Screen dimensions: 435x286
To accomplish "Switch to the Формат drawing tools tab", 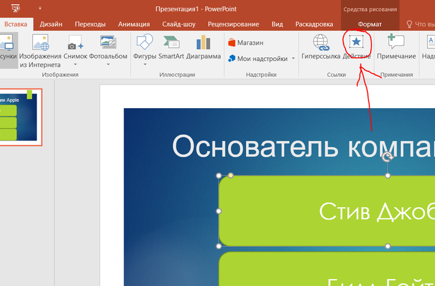I will 370,24.
